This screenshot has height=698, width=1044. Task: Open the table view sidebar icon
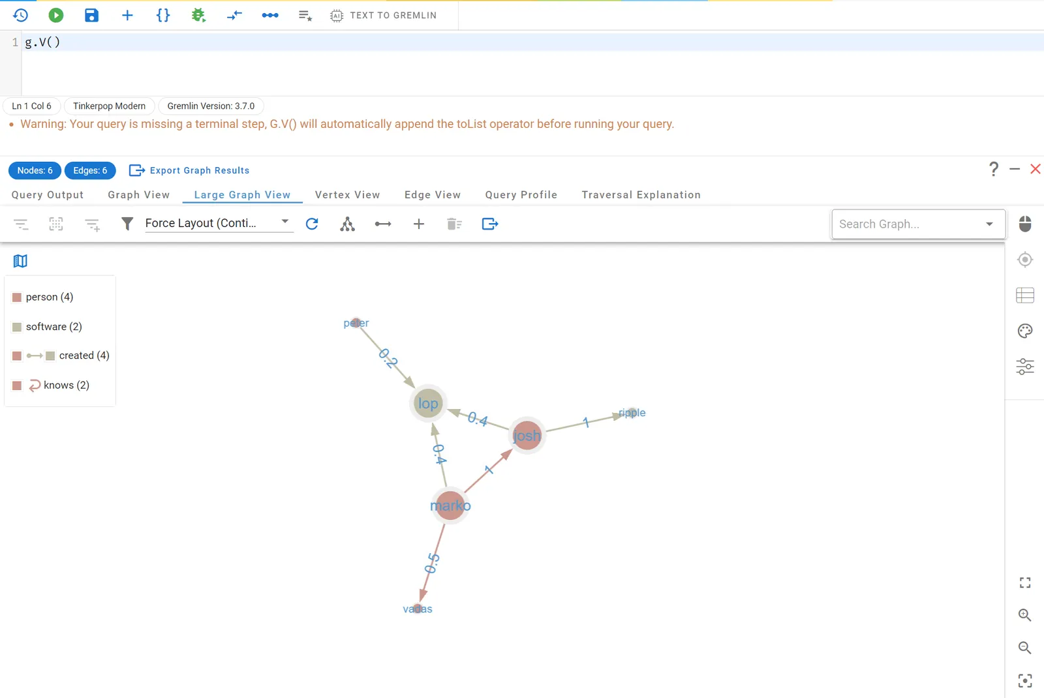1025,296
